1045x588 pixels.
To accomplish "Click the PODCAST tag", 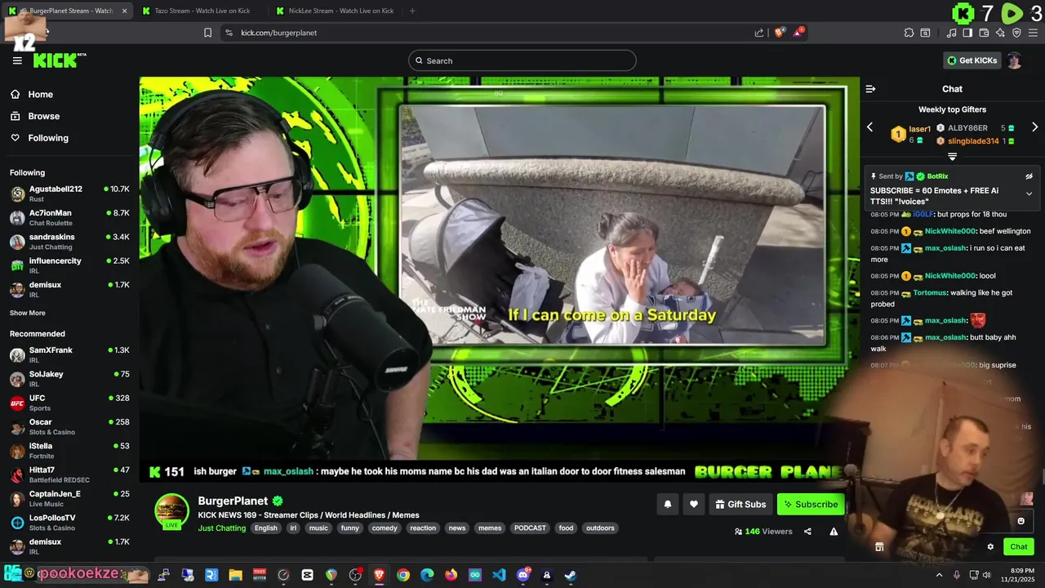I will pyautogui.click(x=530, y=528).
